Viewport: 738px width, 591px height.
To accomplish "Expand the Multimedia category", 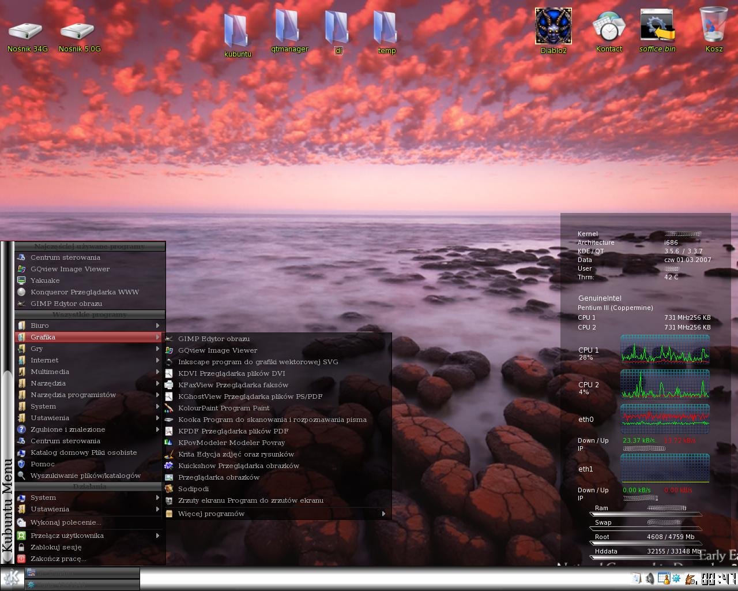I will click(89, 372).
